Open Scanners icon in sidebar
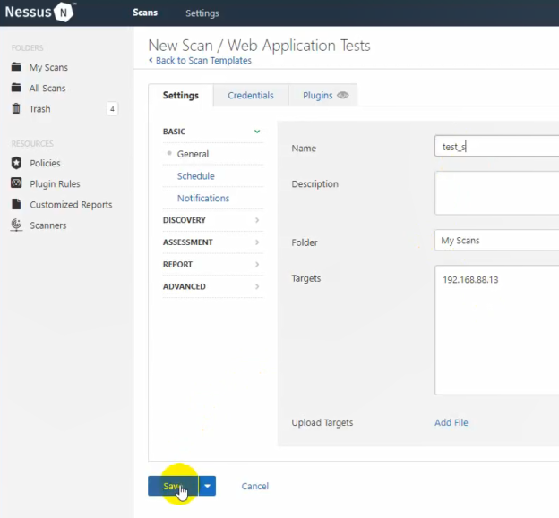Image resolution: width=559 pixels, height=518 pixels. pyautogui.click(x=16, y=225)
